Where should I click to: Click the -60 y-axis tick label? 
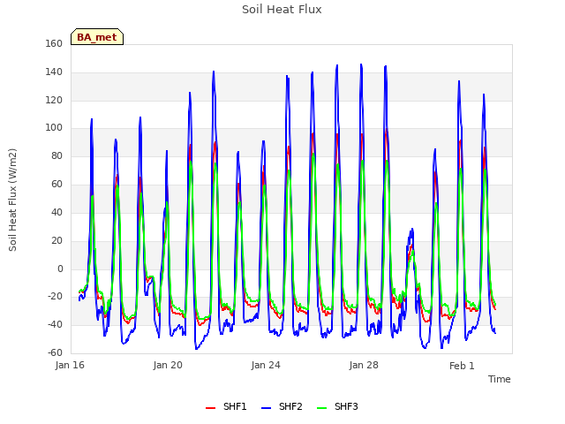click(55, 353)
